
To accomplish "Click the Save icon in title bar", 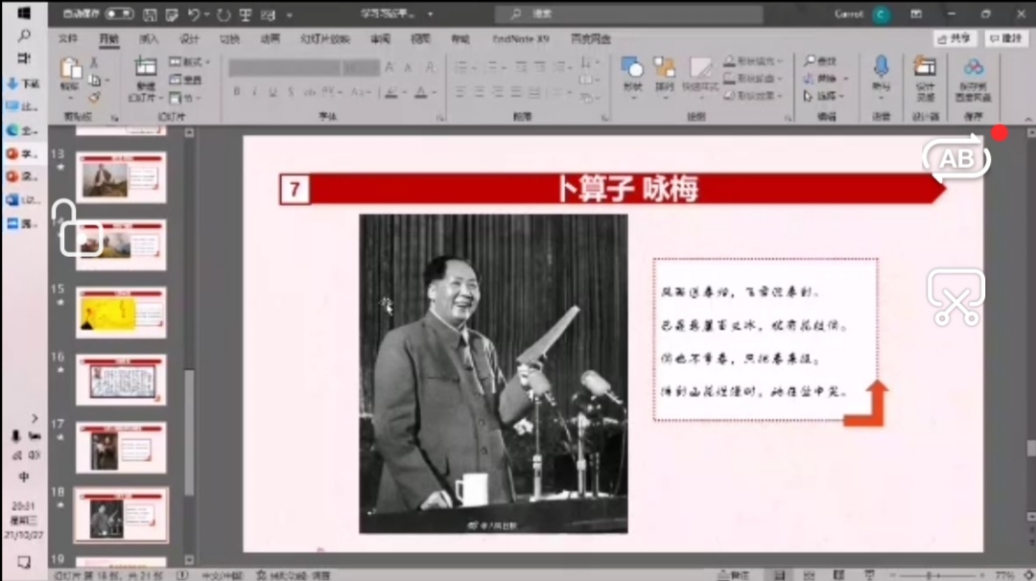I will pyautogui.click(x=150, y=14).
